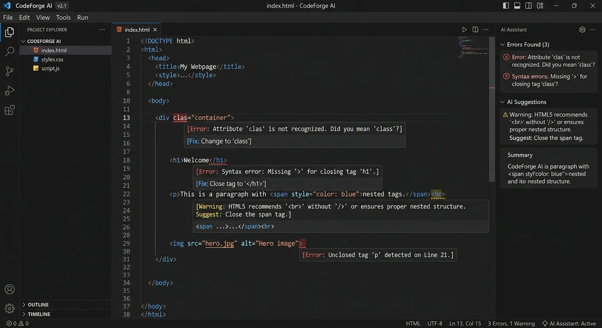Click the <br> tag on line 22

pos(438,194)
